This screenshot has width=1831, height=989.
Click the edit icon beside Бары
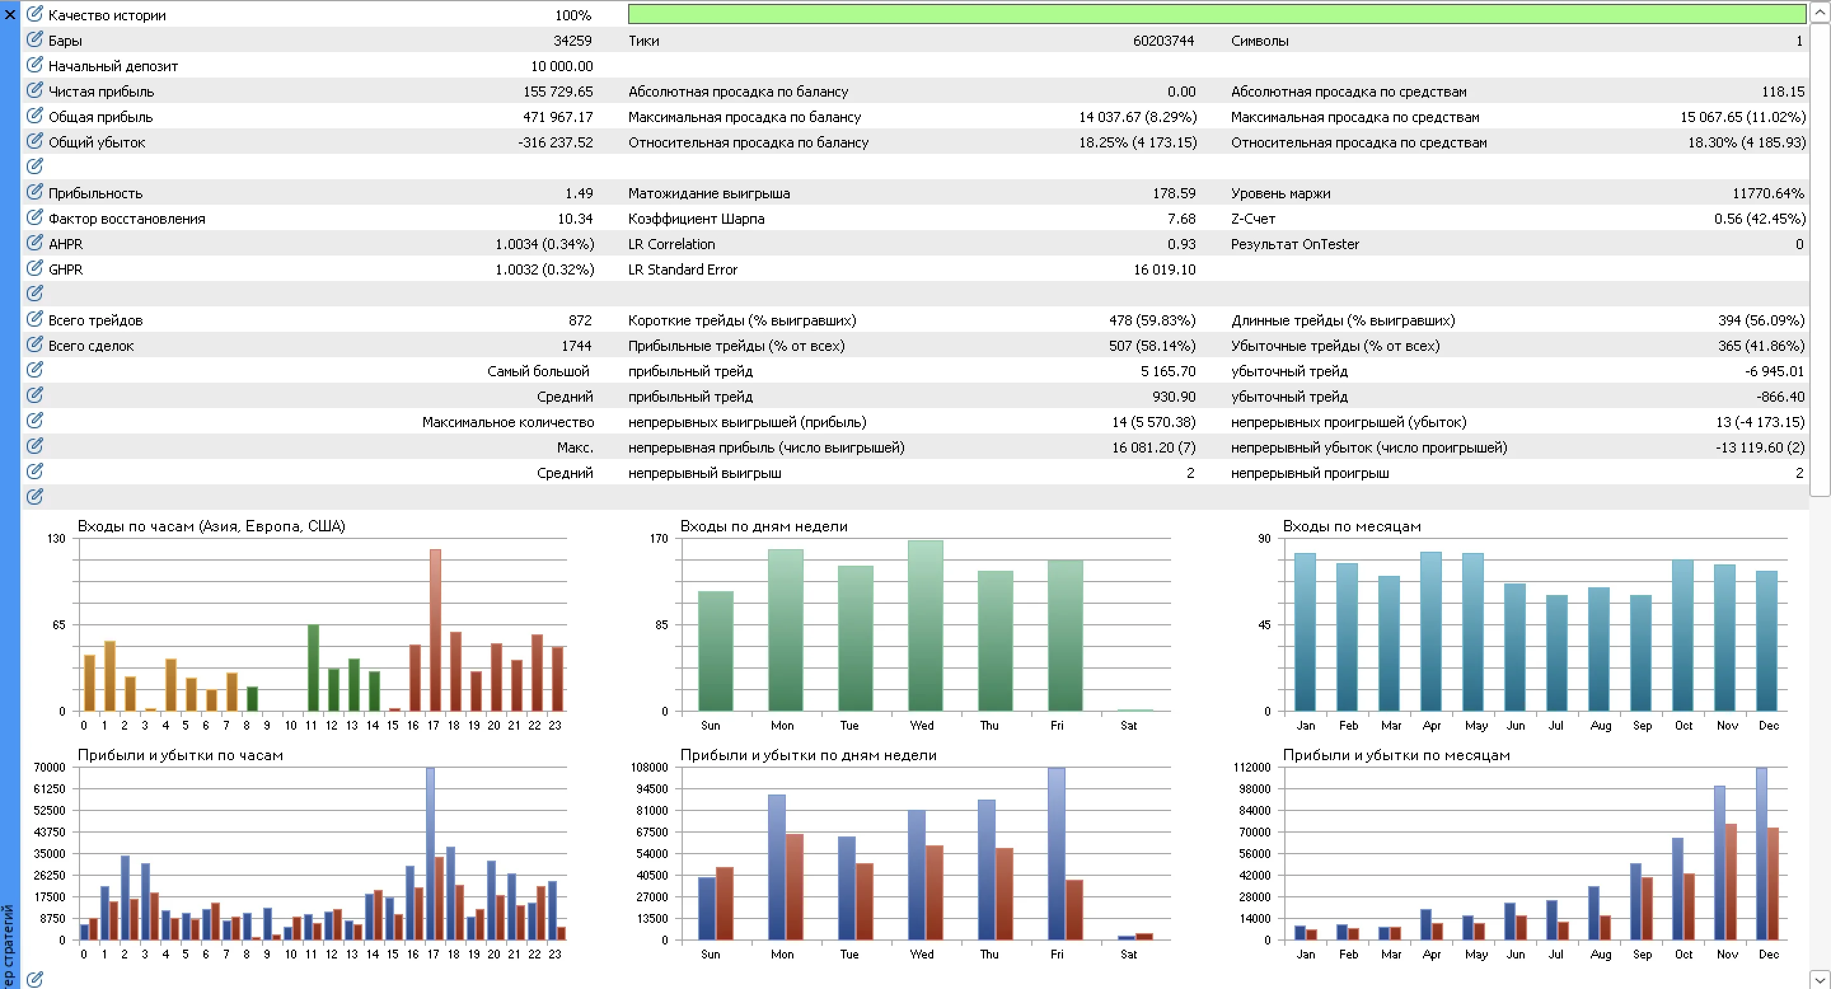click(35, 40)
